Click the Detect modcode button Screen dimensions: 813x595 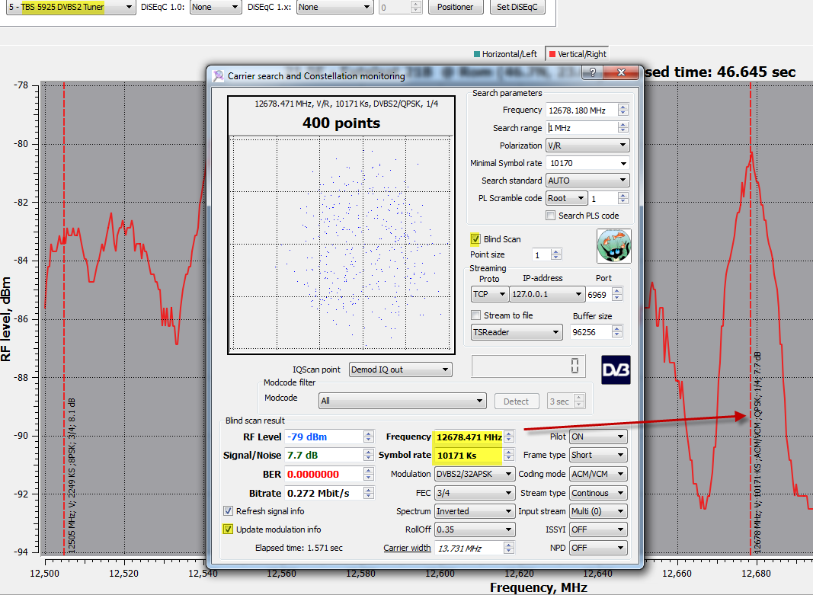pos(516,401)
